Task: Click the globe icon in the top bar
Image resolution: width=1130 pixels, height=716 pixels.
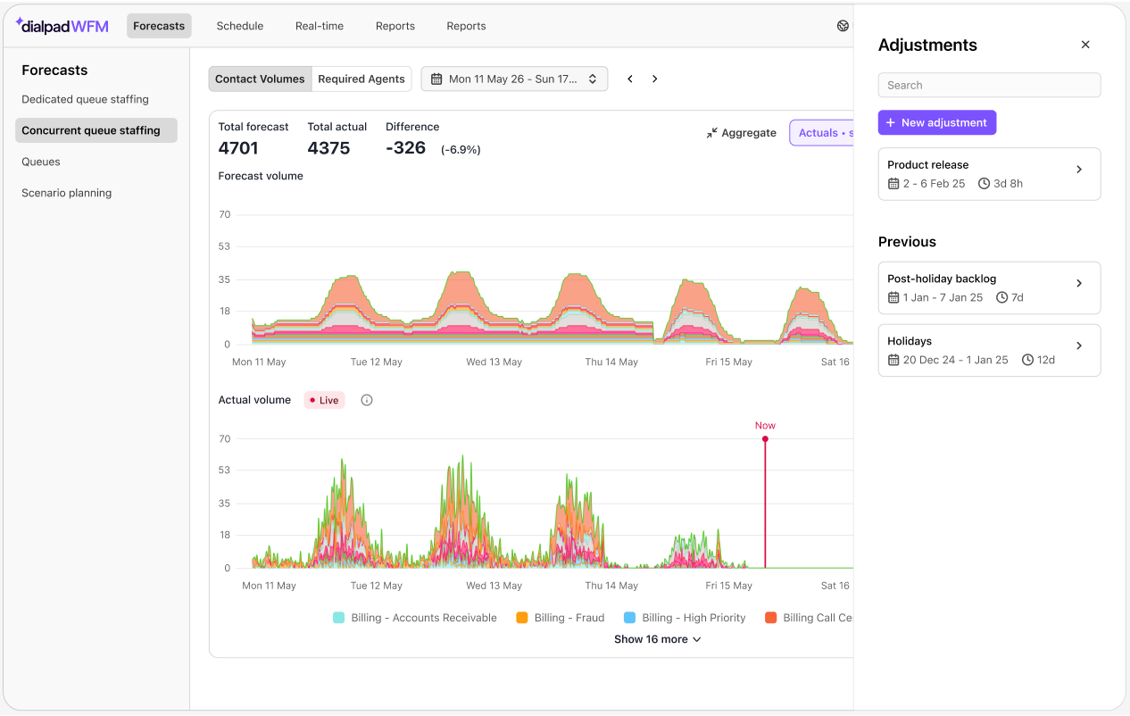Action: (843, 26)
